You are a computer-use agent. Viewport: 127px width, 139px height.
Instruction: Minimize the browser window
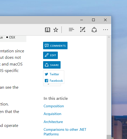(x=82, y=20)
